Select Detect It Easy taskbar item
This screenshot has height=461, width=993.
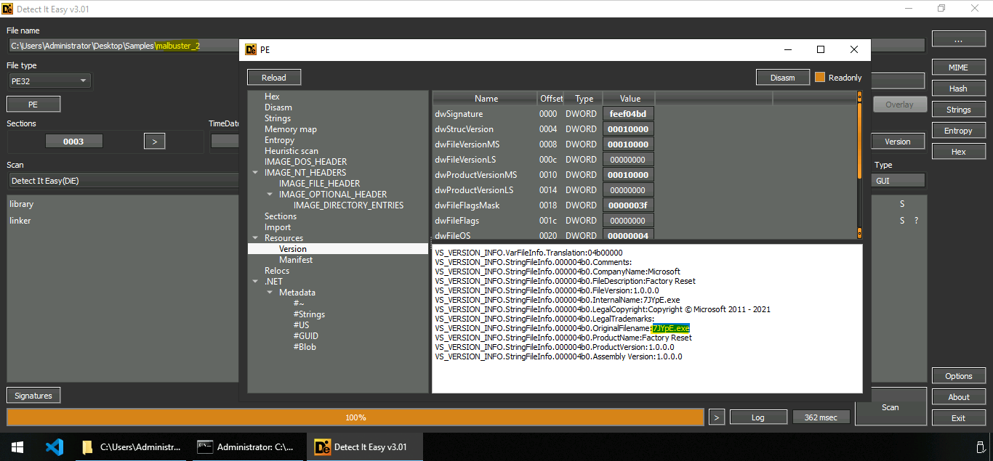pos(366,447)
